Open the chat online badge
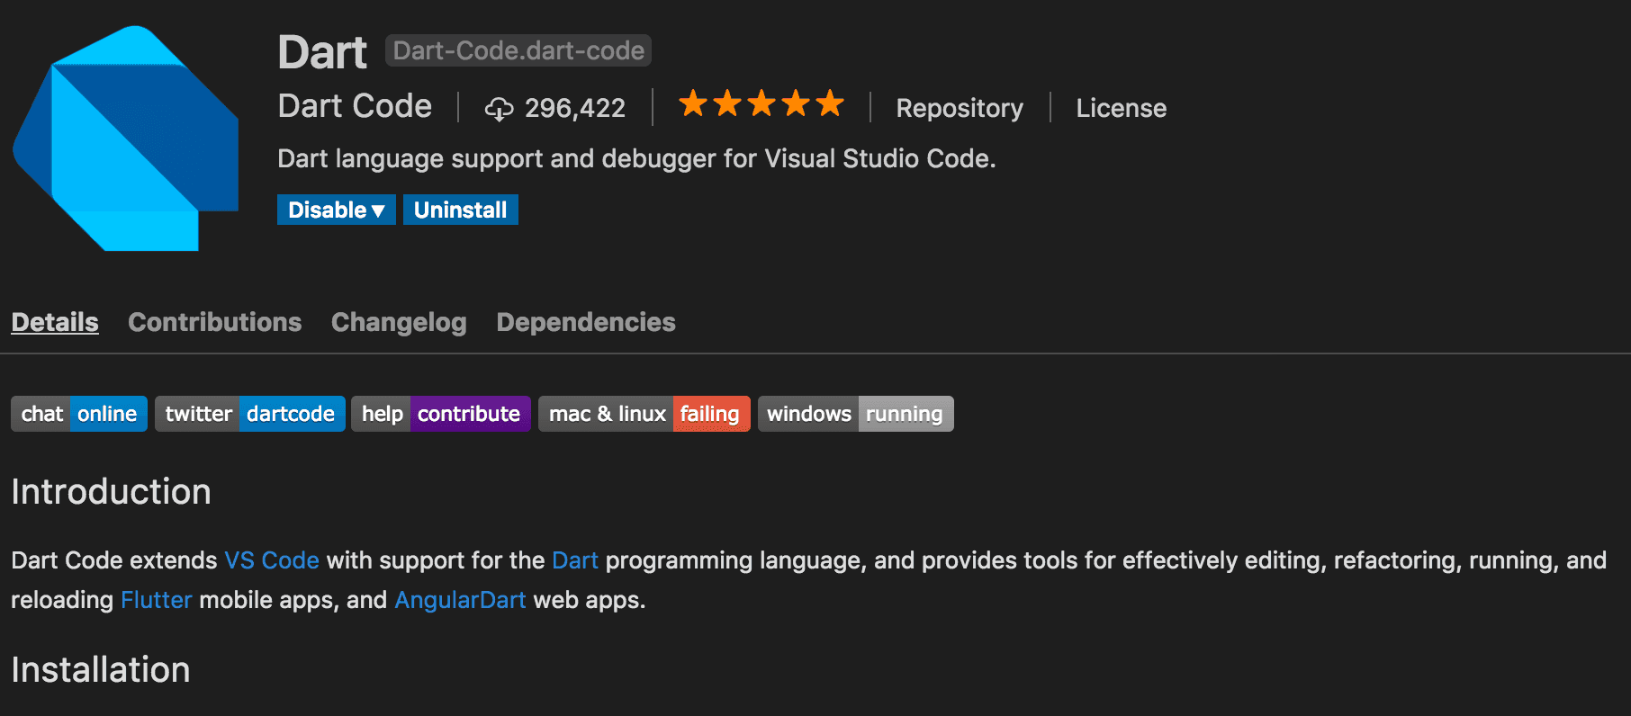Image resolution: width=1631 pixels, height=716 pixels. pyautogui.click(x=79, y=414)
